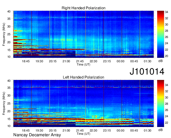Click the bottom colorbar dB unit label

click(x=160, y=130)
